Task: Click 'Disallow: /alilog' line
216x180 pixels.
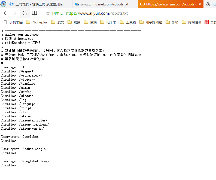Action: tap(16, 116)
